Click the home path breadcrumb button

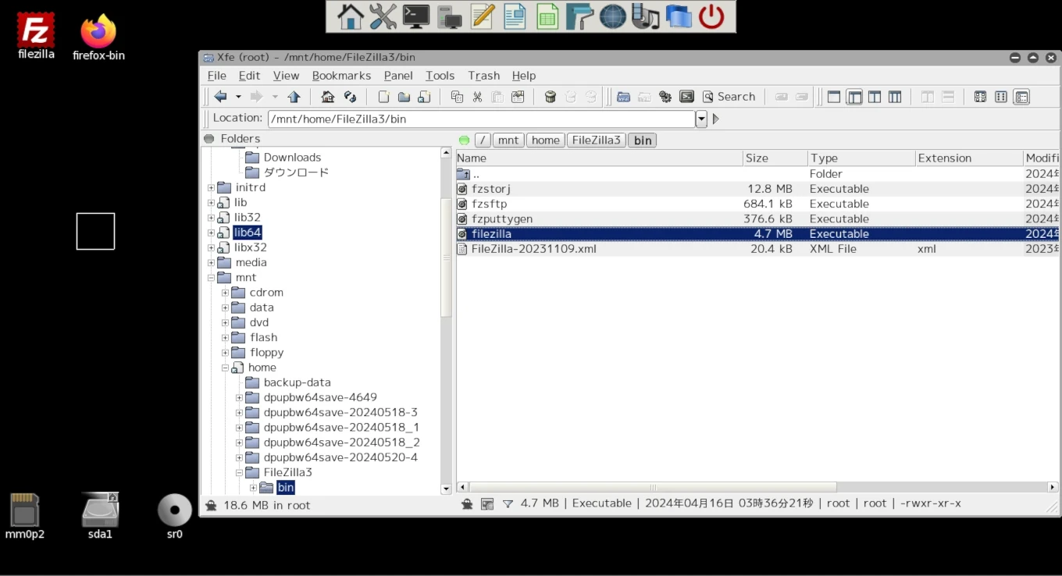[545, 140]
